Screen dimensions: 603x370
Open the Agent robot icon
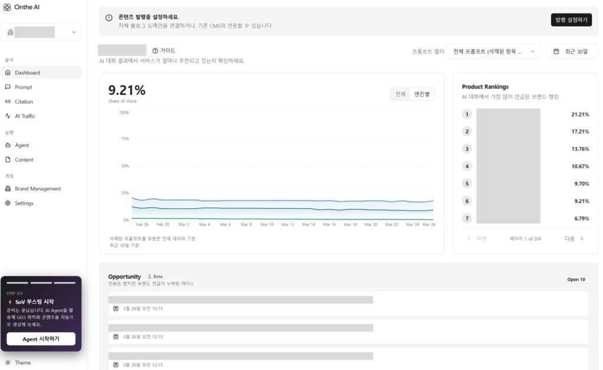click(8, 145)
